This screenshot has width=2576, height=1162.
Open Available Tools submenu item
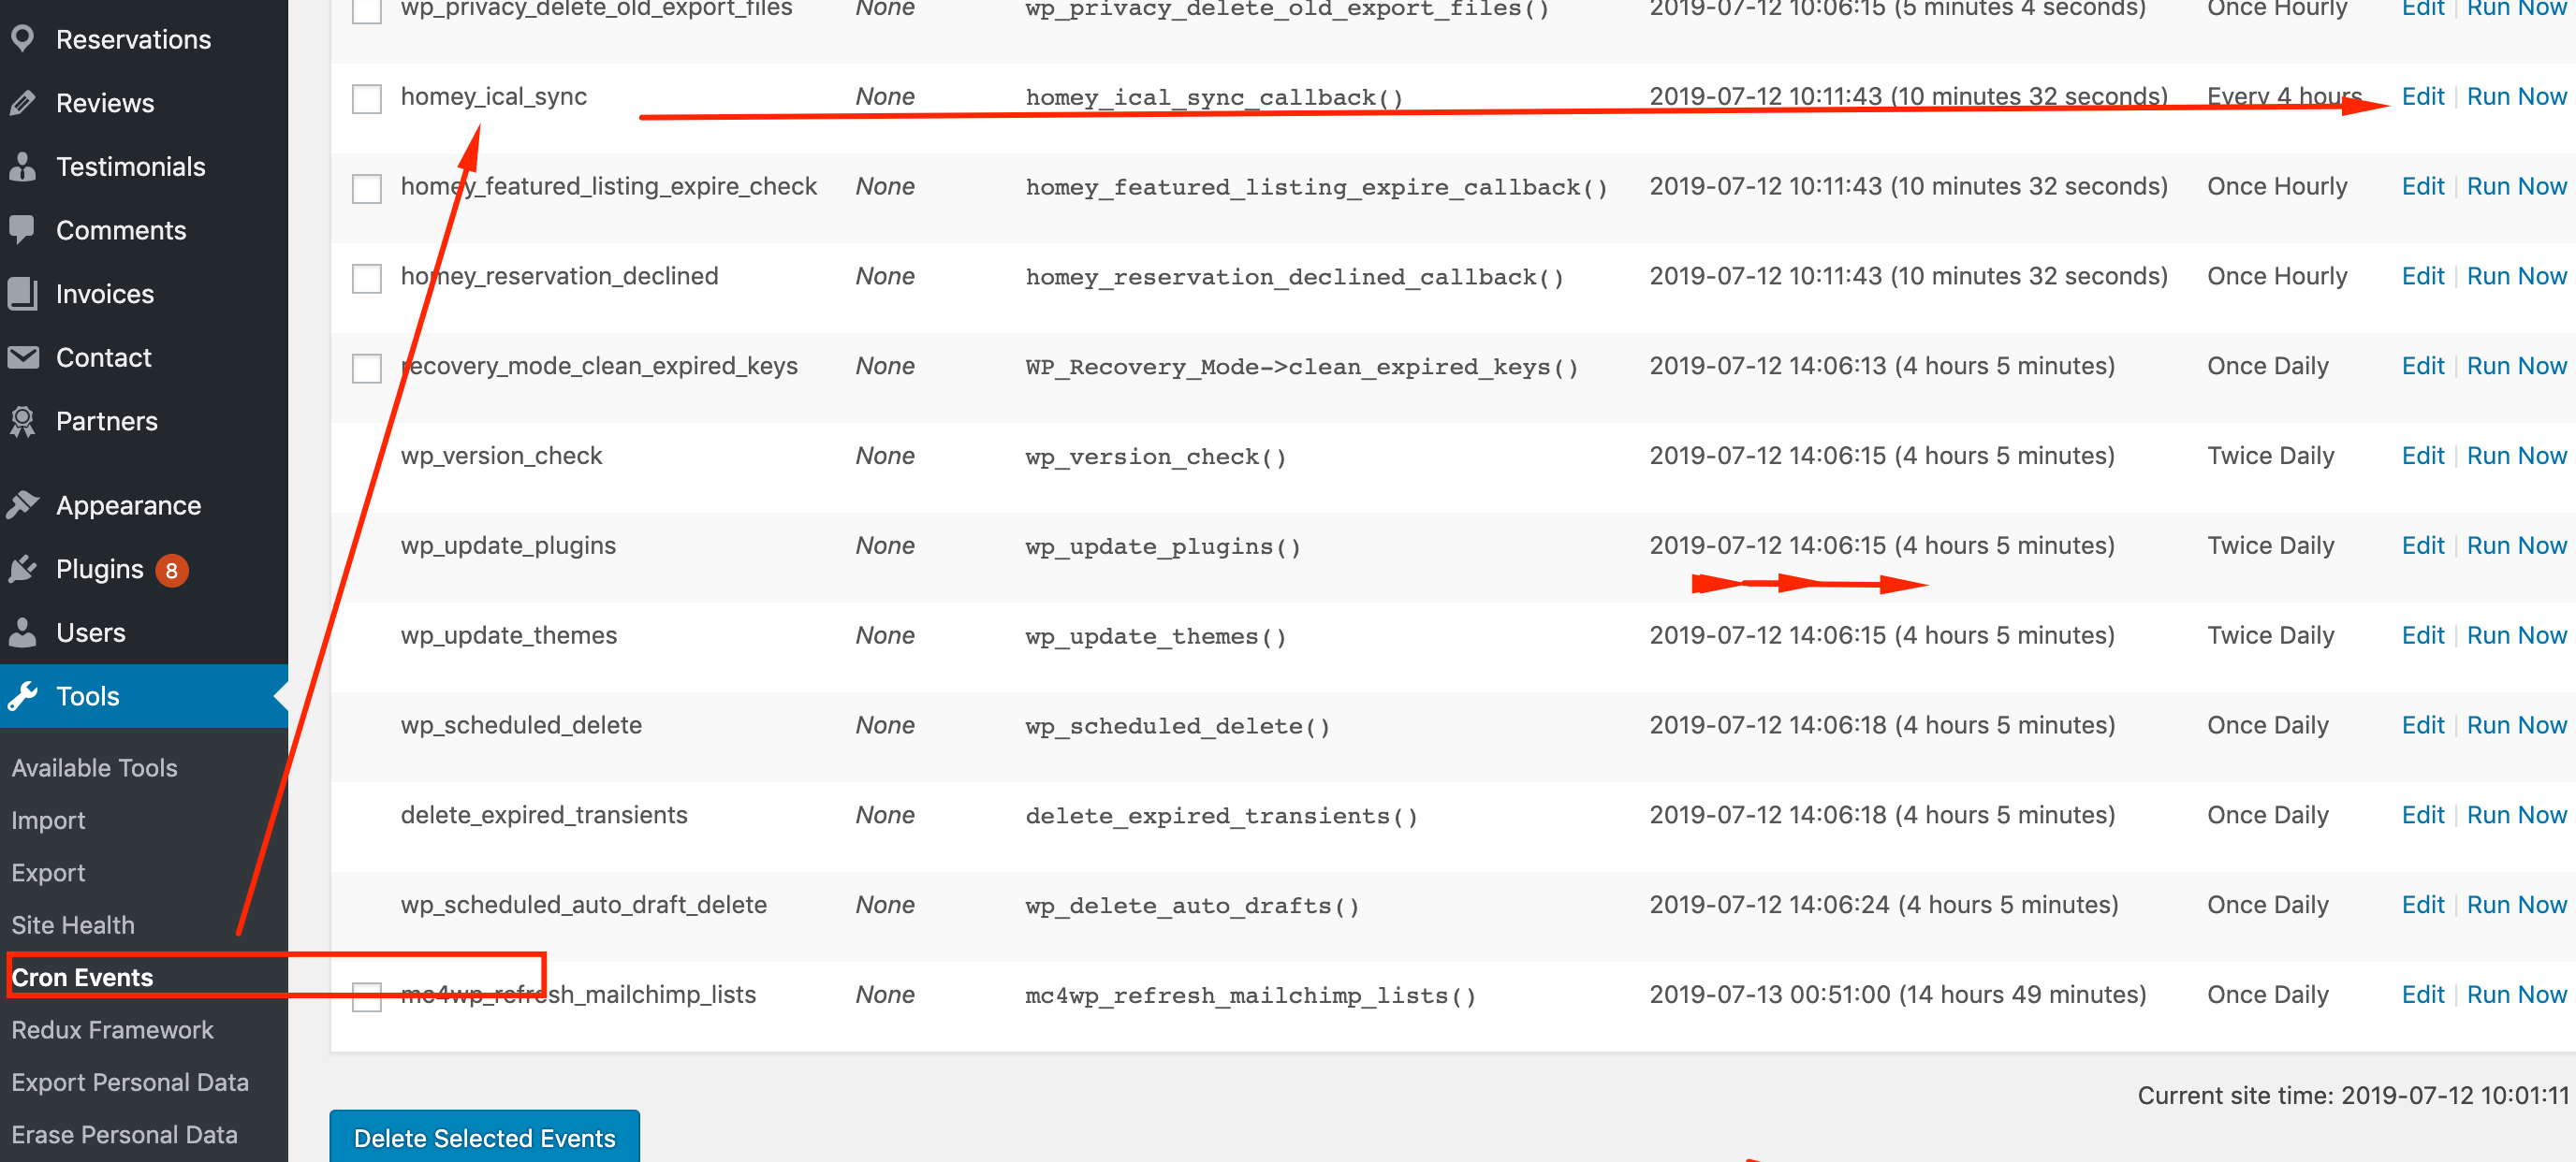pos(94,767)
